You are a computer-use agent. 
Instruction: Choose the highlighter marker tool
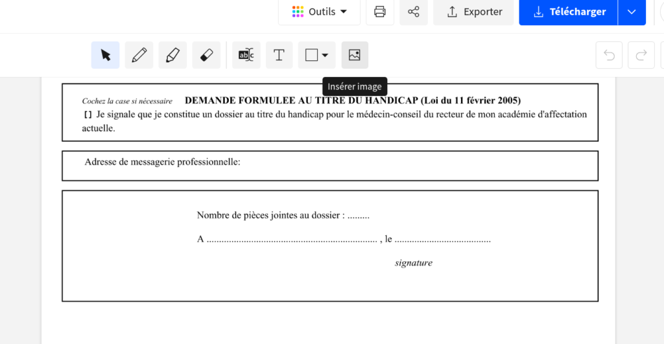(x=172, y=55)
